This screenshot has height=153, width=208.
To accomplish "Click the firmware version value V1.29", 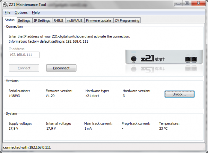I will click(50, 96).
